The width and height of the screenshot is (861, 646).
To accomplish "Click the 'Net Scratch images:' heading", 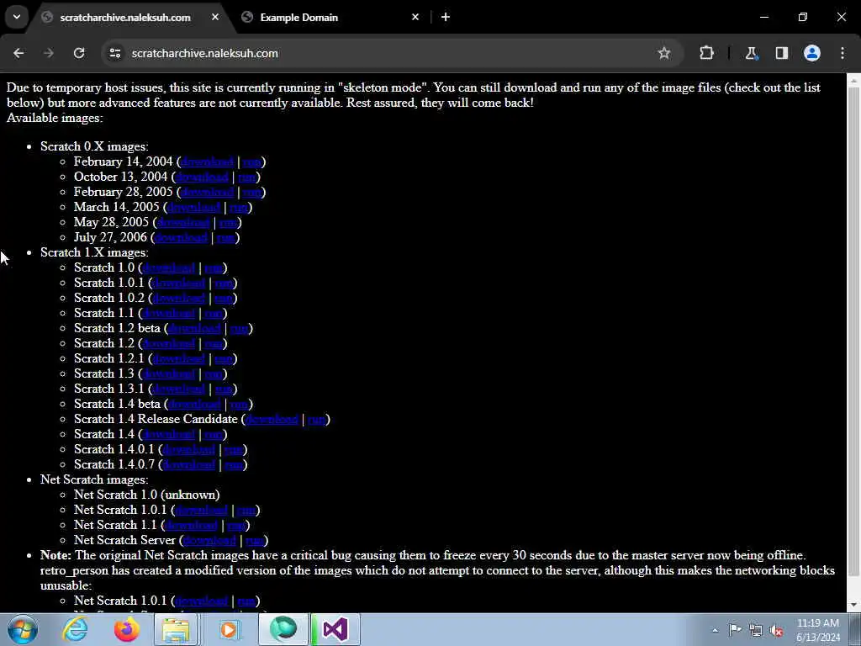I will (94, 479).
